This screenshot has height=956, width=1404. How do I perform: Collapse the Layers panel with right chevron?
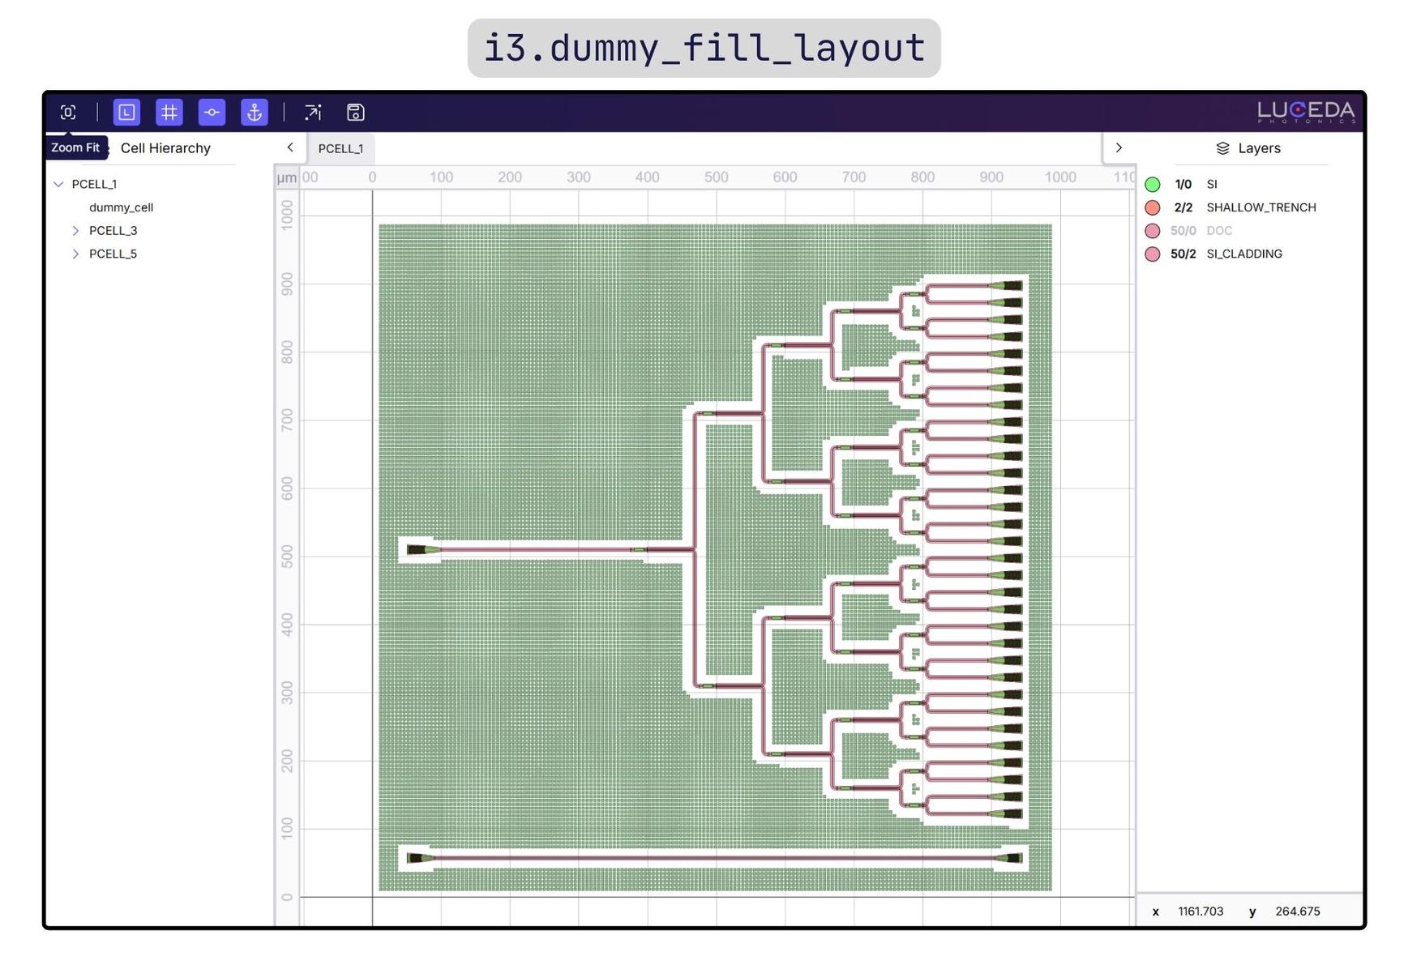coord(1119,147)
